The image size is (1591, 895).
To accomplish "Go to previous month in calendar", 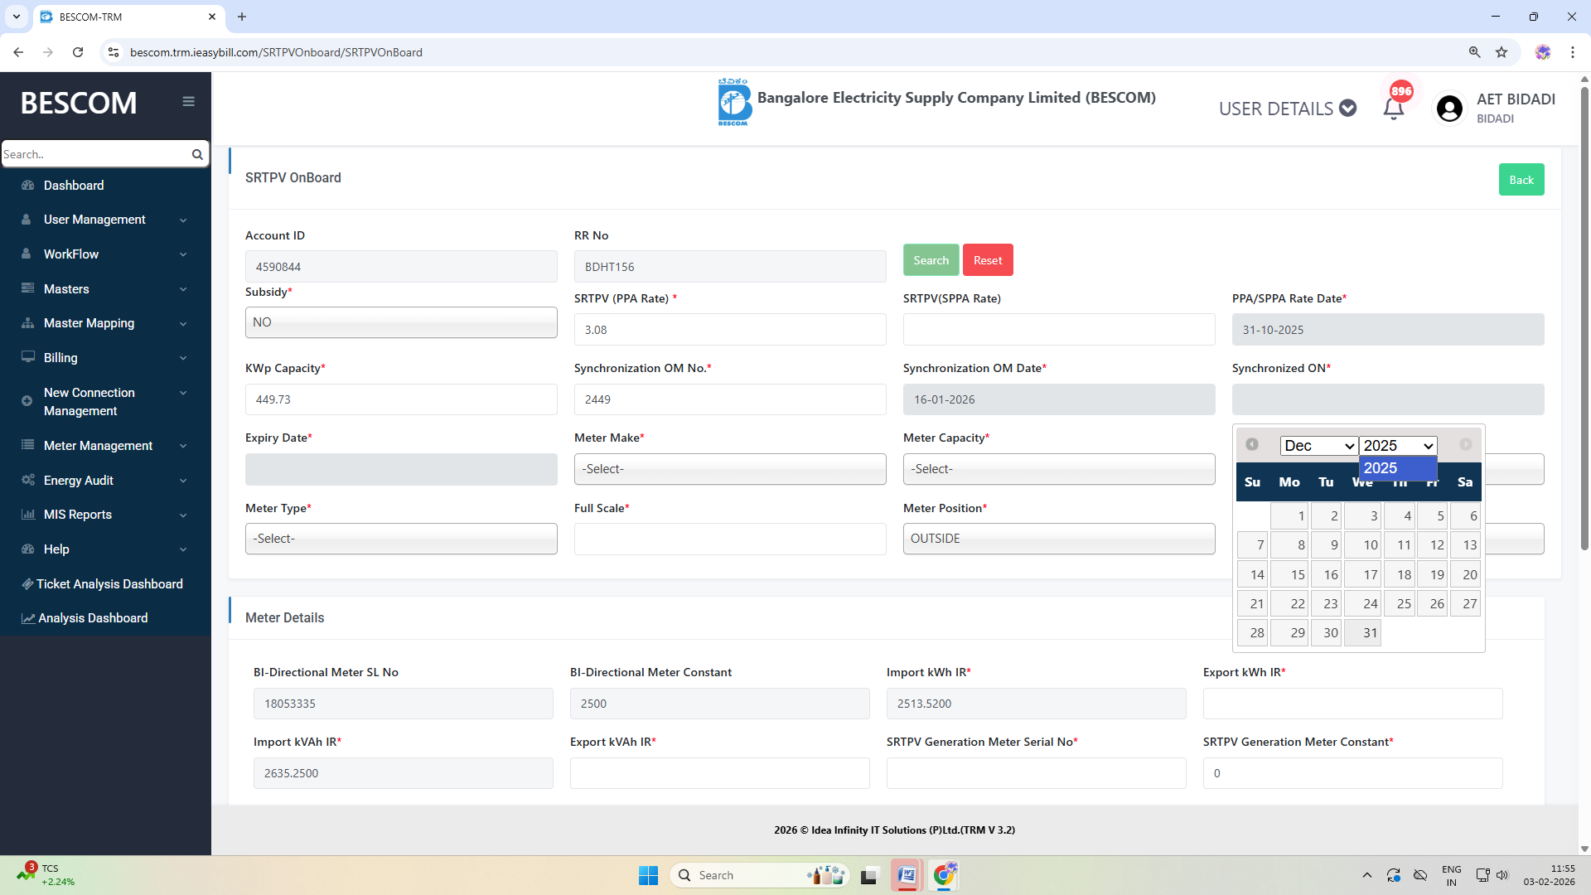I will click(x=1252, y=445).
